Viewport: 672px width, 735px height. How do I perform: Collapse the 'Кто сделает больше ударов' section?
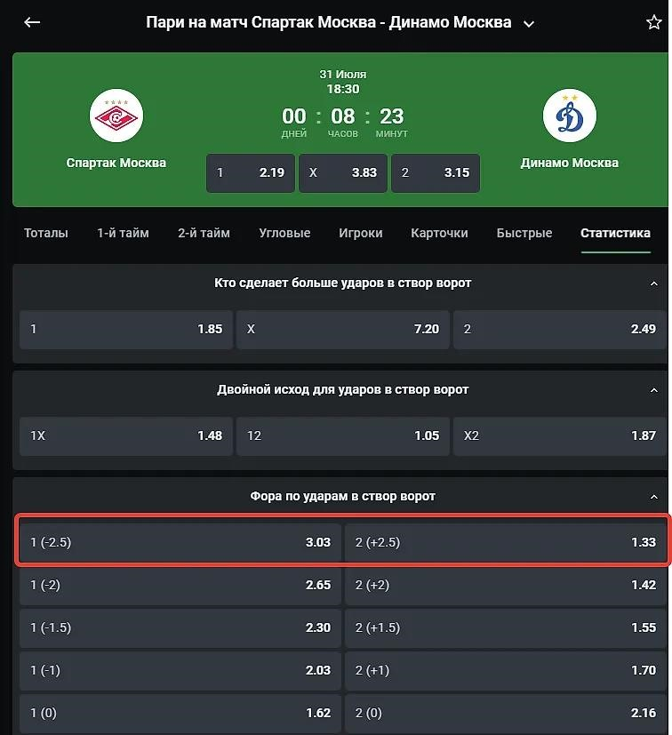pyautogui.click(x=653, y=284)
